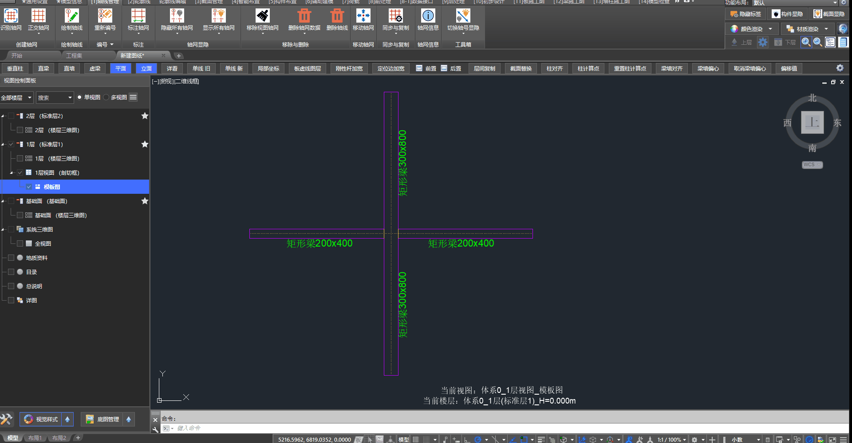Select the 正交轴网 grid tool
Screen dimensions: 852x443
tap(38, 16)
